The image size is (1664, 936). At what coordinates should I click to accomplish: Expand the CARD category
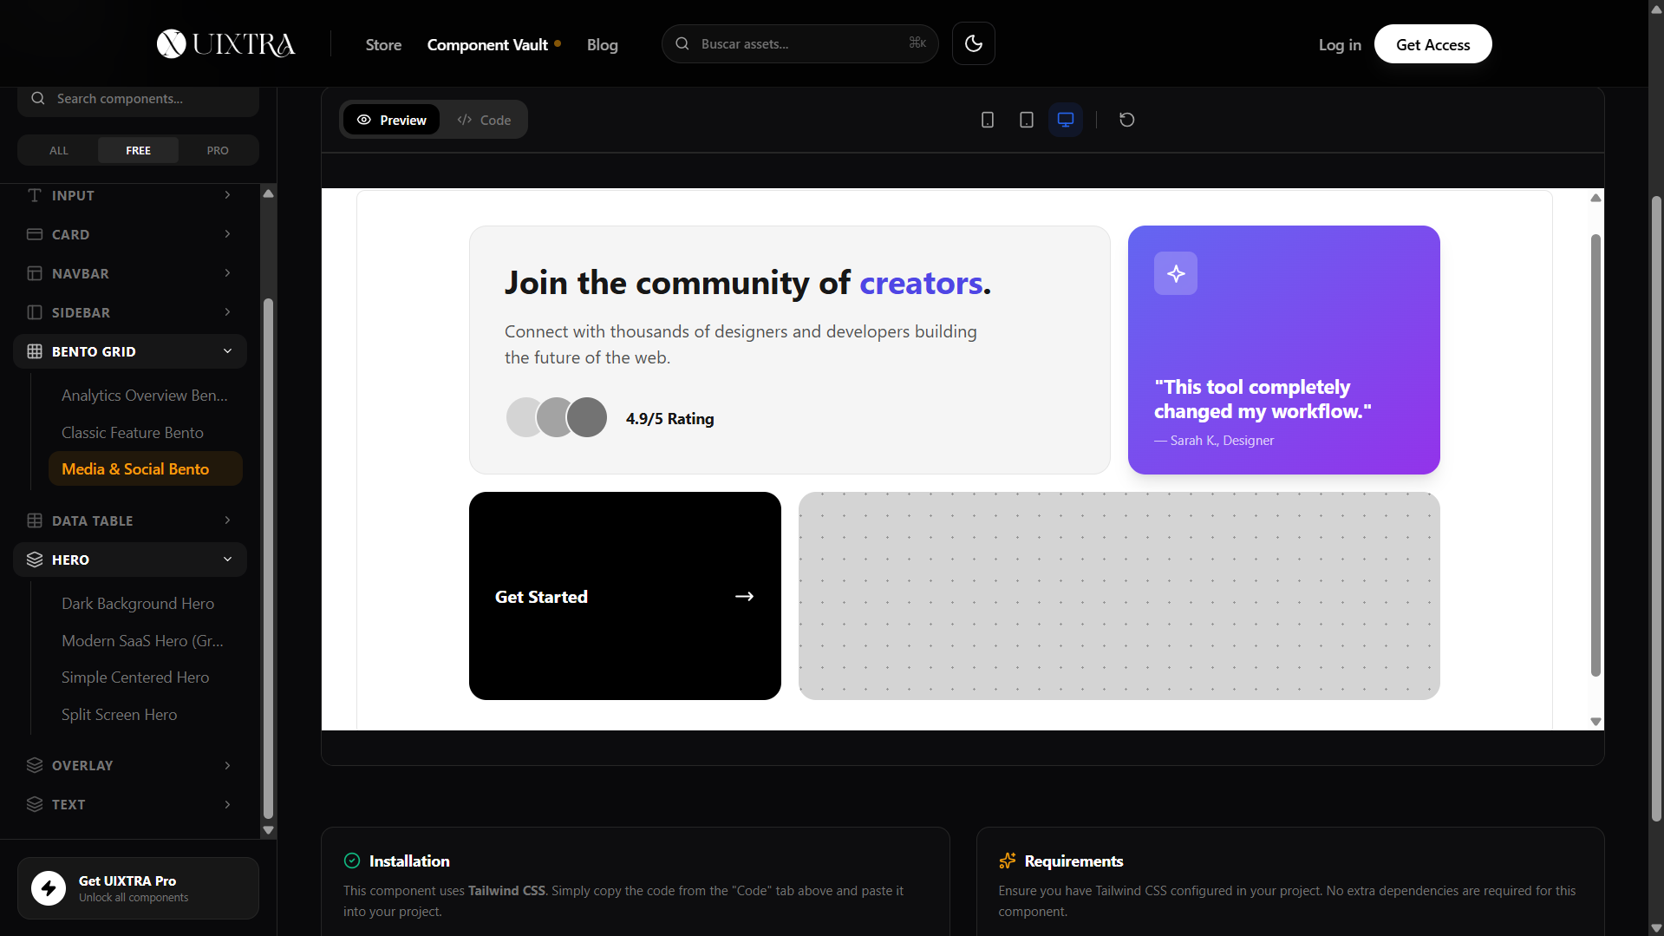(x=128, y=234)
